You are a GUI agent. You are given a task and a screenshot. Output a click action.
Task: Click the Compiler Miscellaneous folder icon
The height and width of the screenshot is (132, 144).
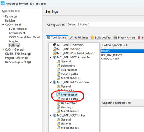58,111
